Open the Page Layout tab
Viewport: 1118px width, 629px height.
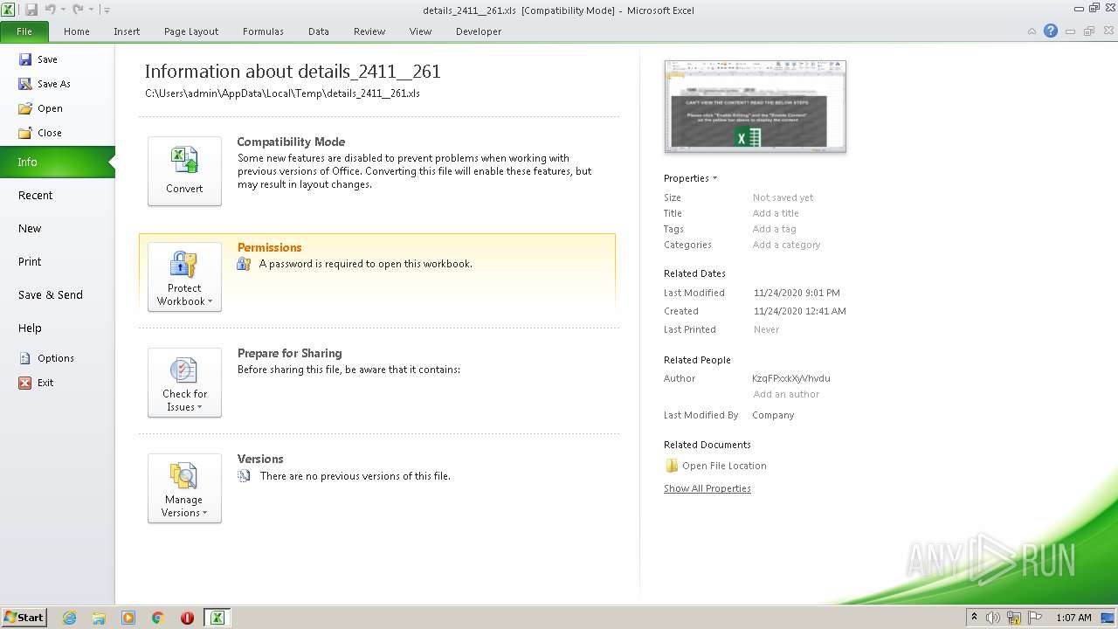[x=191, y=31]
